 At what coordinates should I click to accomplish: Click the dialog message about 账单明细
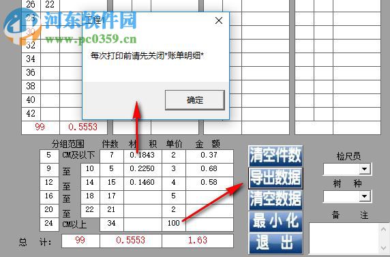tap(147, 56)
